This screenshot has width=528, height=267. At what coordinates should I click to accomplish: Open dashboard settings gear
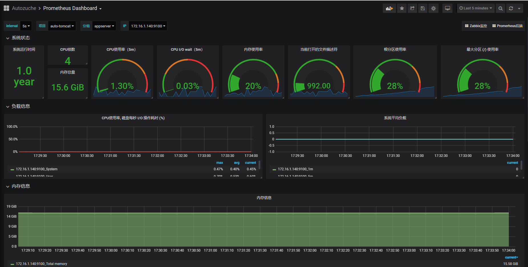(433, 8)
